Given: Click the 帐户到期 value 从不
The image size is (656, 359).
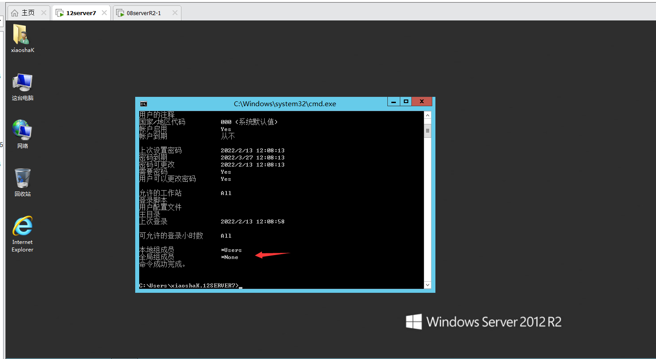Looking at the screenshot, I should click(x=228, y=136).
